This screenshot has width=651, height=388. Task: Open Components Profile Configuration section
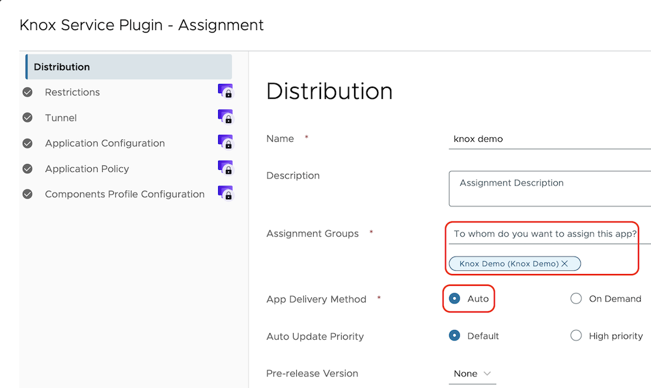tap(124, 194)
